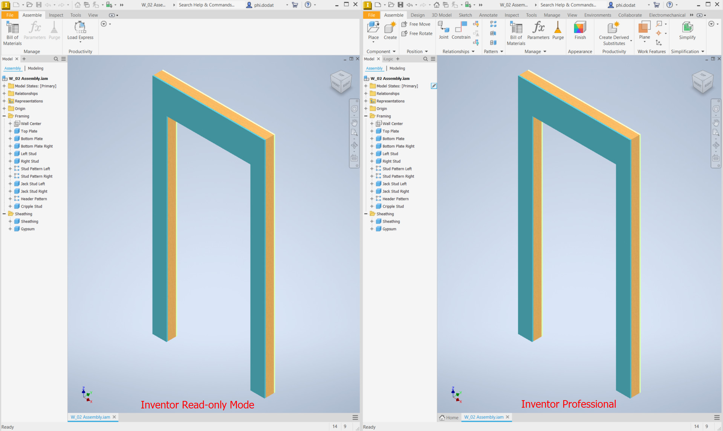Click the Create component tool
Viewport: 723px width, 431px height.
390,30
